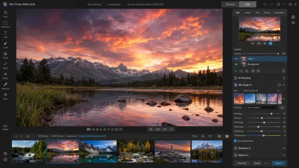Hide the Background layer using its eye icon
This screenshot has width=299, height=168.
[x=236, y=64]
